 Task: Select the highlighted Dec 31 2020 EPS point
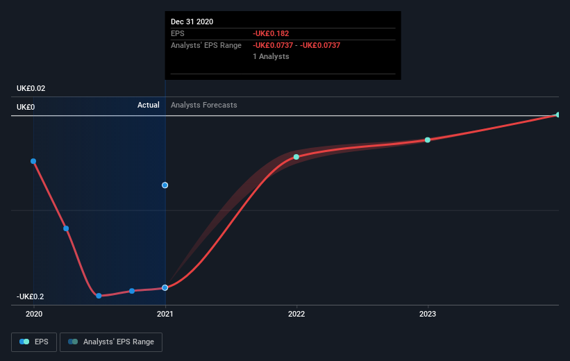[165, 287]
